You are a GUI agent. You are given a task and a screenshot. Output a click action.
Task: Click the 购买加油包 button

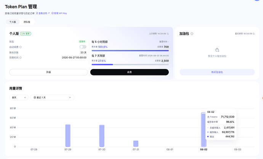pyautogui.click(x=217, y=72)
